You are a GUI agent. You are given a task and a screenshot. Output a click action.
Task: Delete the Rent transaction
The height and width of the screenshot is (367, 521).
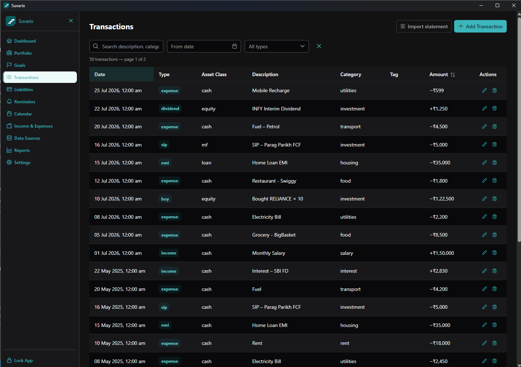[495, 343]
